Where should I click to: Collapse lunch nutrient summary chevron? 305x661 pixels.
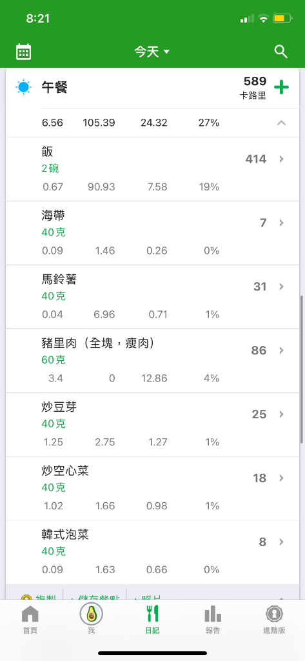pyautogui.click(x=281, y=123)
